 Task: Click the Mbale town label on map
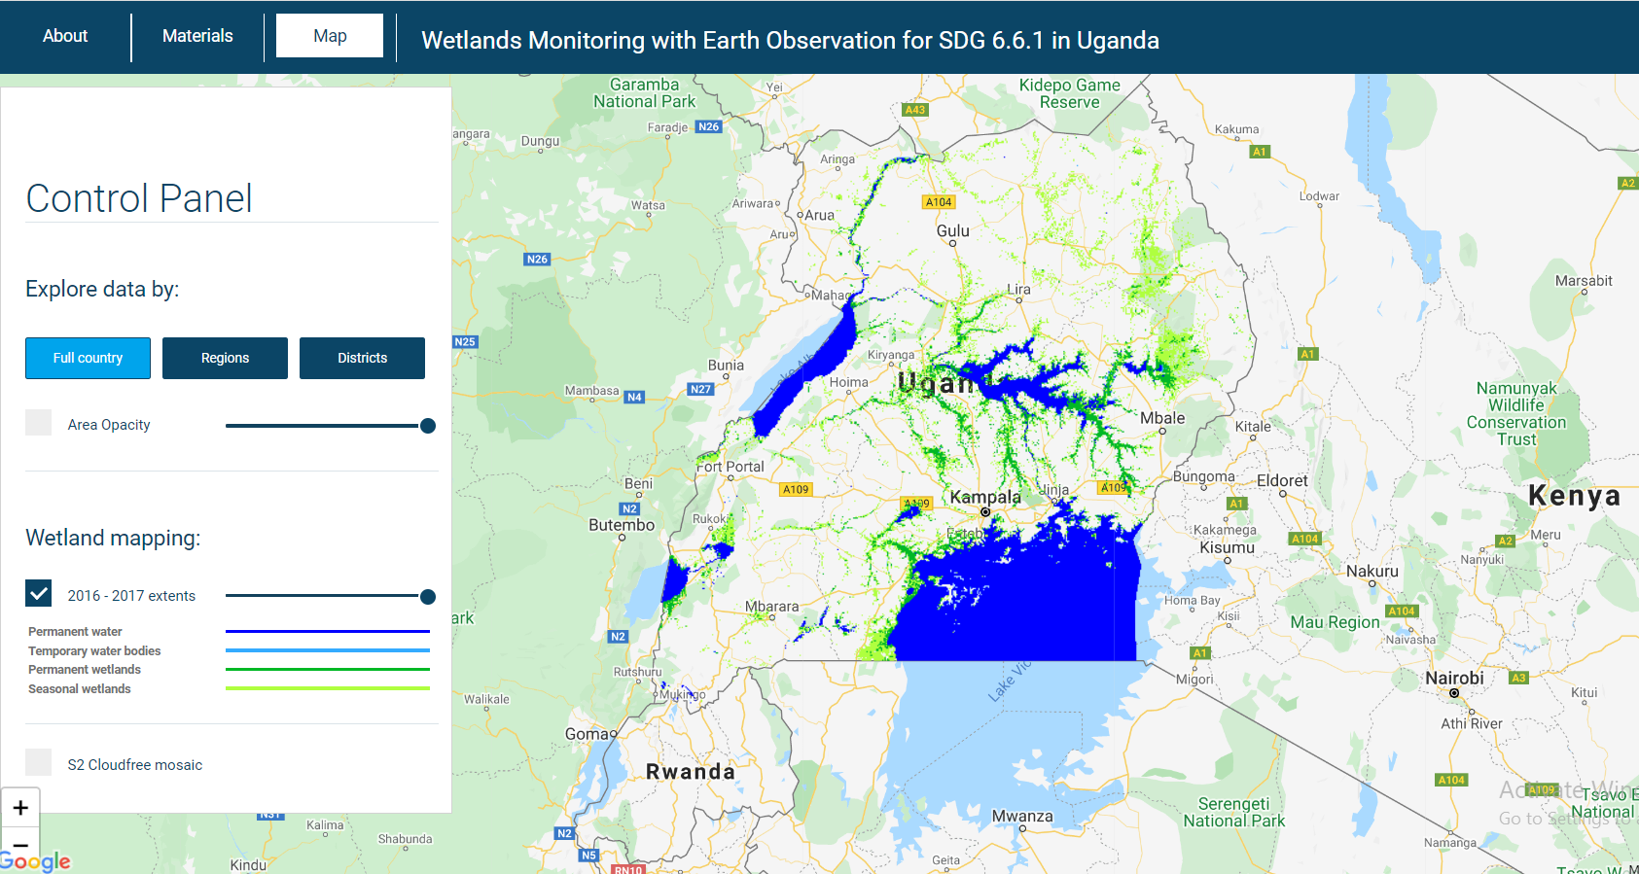click(1162, 418)
